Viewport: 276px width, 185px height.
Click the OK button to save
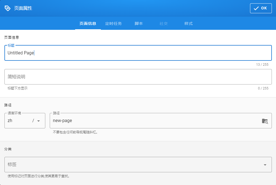coord(261,8)
